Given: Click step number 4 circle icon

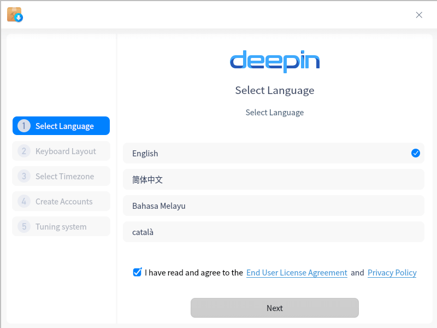Looking at the screenshot, I should [x=24, y=201].
